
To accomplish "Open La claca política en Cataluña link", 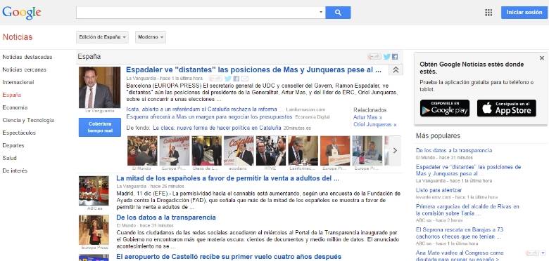I will point(217,128).
